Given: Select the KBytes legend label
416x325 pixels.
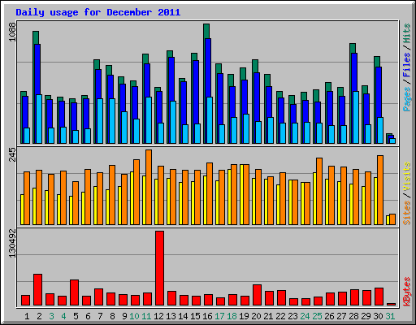Looking at the screenshot, I should click(406, 292).
